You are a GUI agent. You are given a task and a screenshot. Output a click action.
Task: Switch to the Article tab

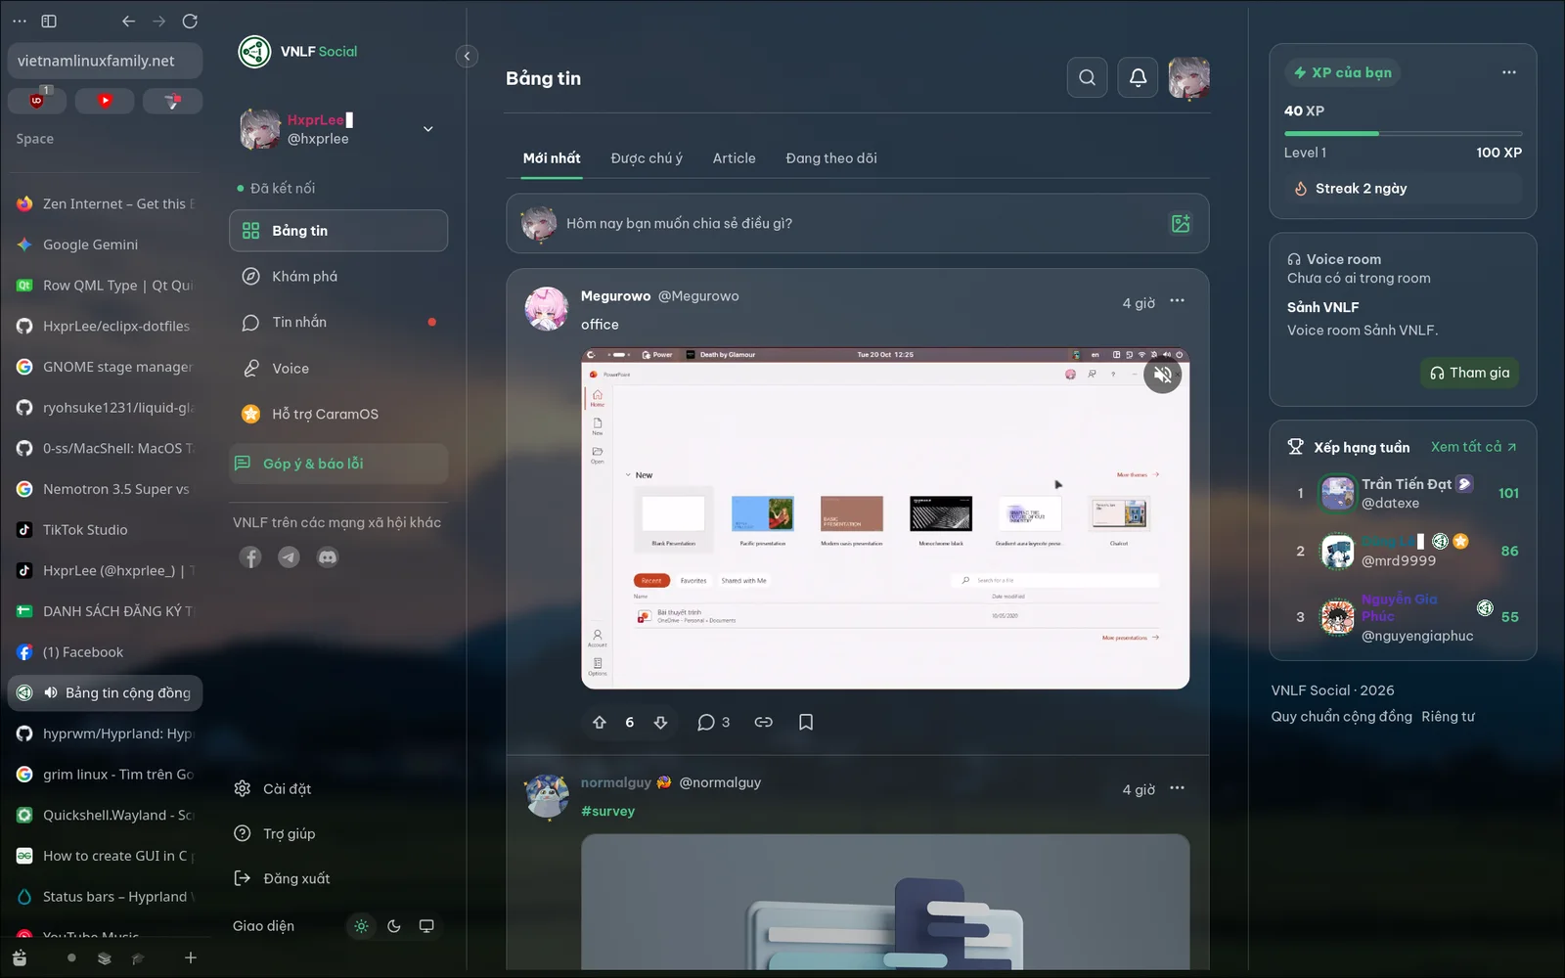tap(734, 158)
